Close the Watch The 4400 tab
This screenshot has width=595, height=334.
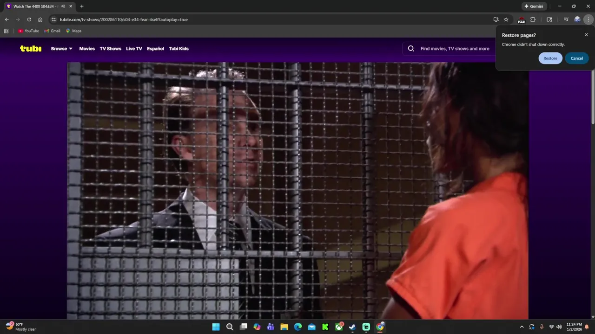pos(71,6)
